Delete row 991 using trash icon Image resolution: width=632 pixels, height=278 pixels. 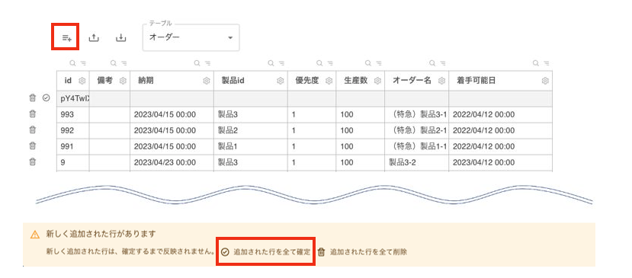point(33,145)
